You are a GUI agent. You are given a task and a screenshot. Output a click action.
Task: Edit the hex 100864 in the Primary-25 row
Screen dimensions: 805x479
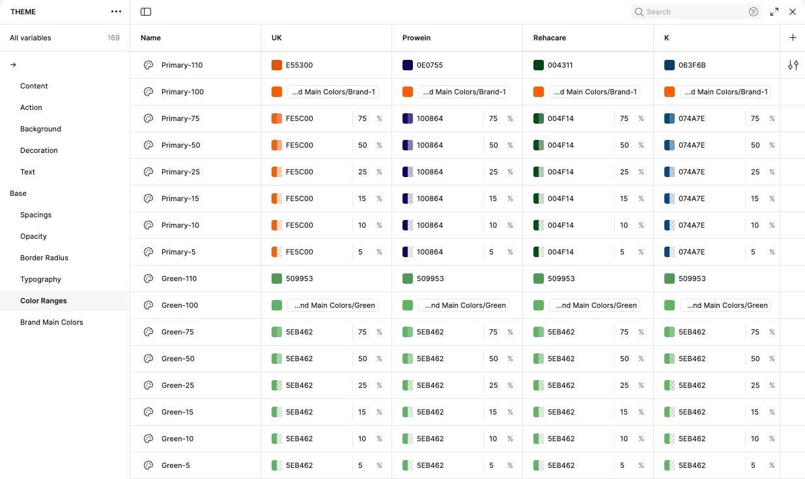pyautogui.click(x=430, y=172)
